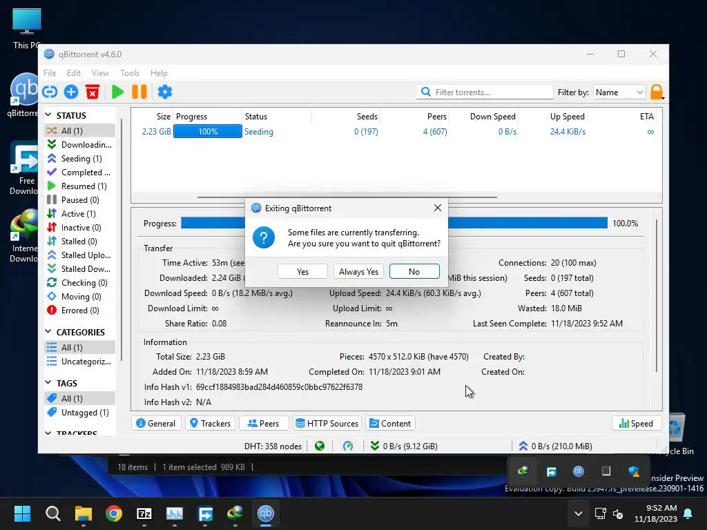Viewport: 707px width, 530px height.
Task: Click the orange Pause toolbar icon
Action: pyautogui.click(x=139, y=92)
